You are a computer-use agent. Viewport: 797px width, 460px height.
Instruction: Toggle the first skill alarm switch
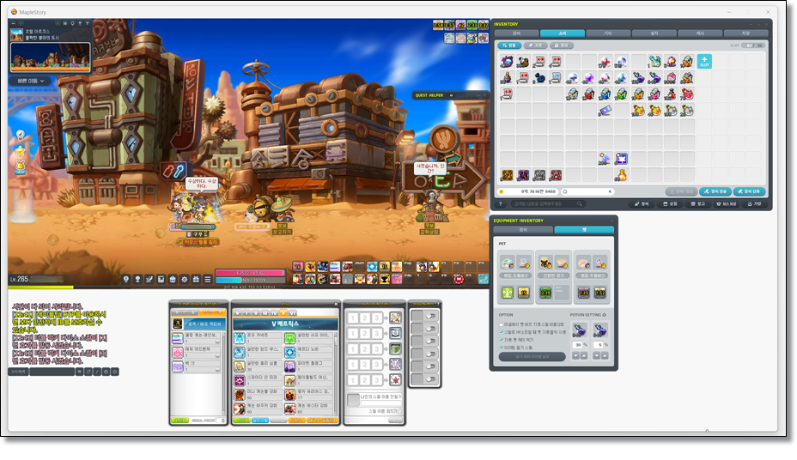[x=431, y=316]
